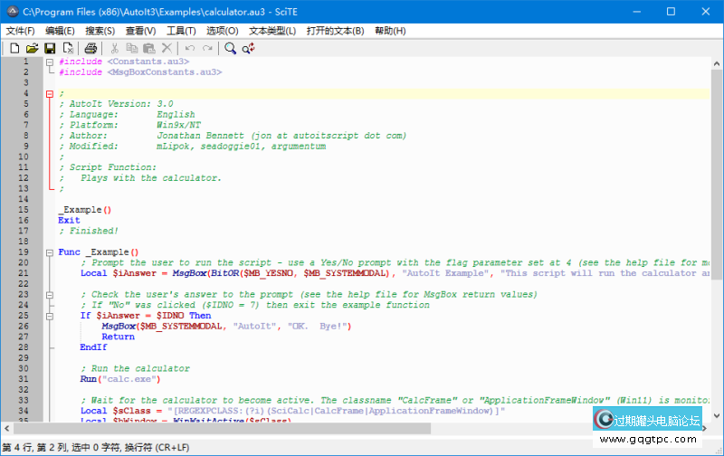
Task: Undo the last edit with the toolbar arrow
Action: click(x=190, y=48)
